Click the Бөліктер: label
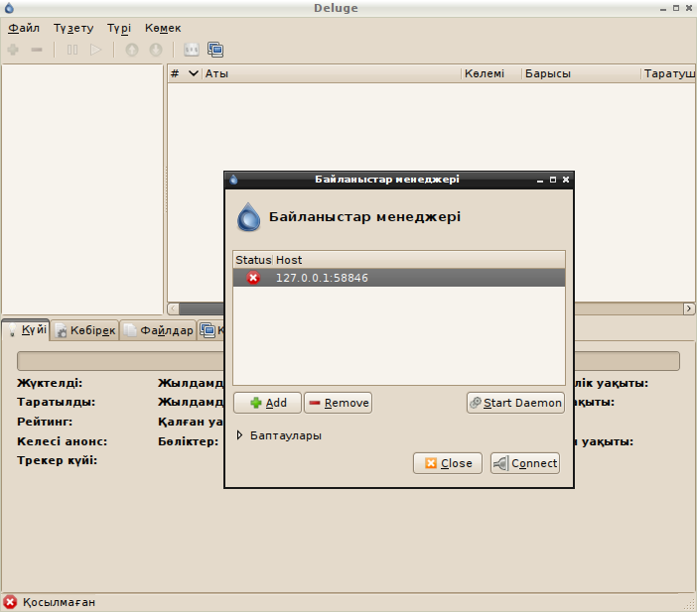The image size is (697, 612). pos(189,441)
